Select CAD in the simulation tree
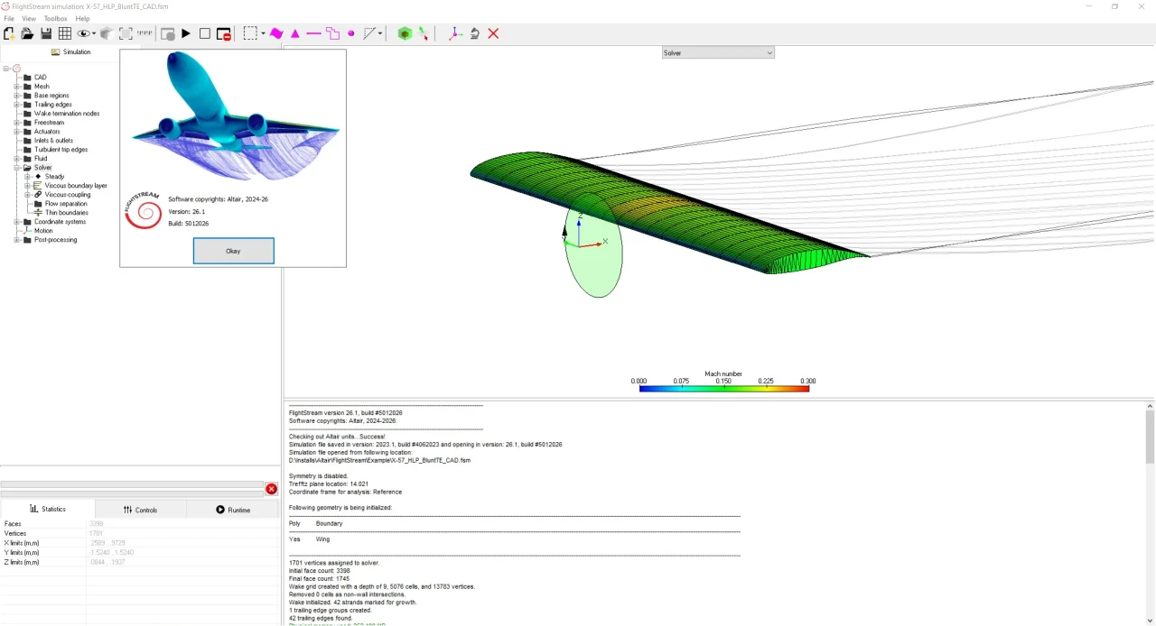The height and width of the screenshot is (626, 1156). coord(41,78)
